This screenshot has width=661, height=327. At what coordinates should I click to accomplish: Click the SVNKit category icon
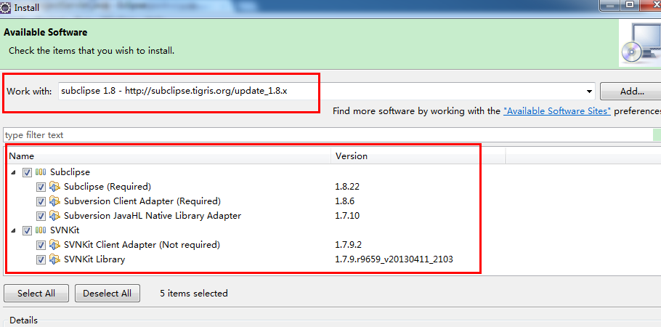(x=41, y=230)
